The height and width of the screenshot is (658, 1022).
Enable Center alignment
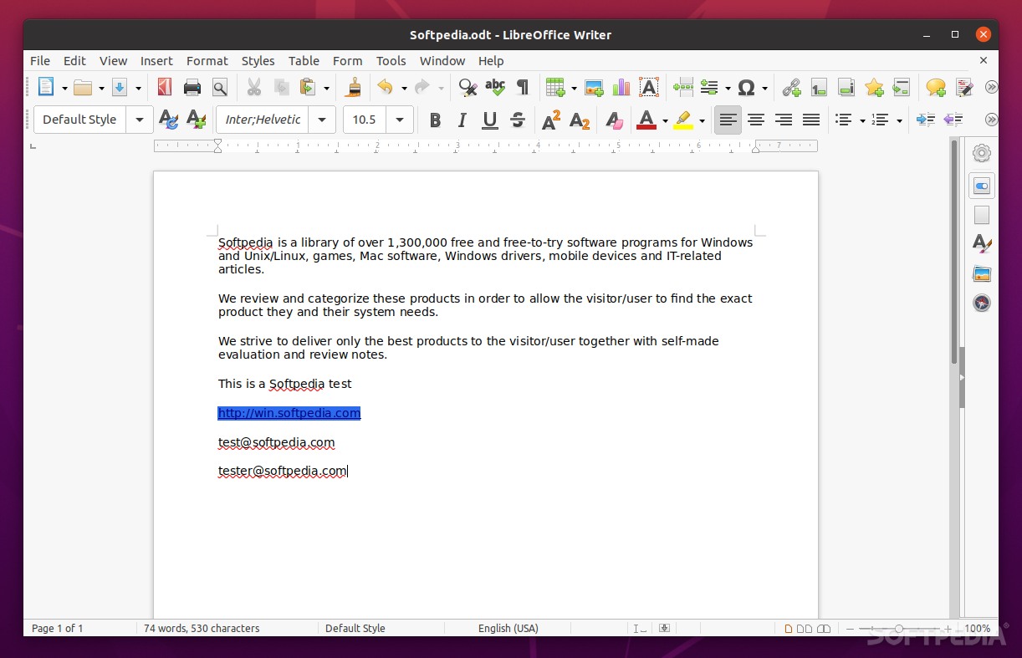[756, 120]
